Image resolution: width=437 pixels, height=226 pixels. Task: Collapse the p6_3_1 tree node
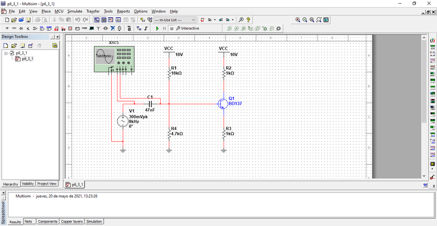(x=6, y=53)
